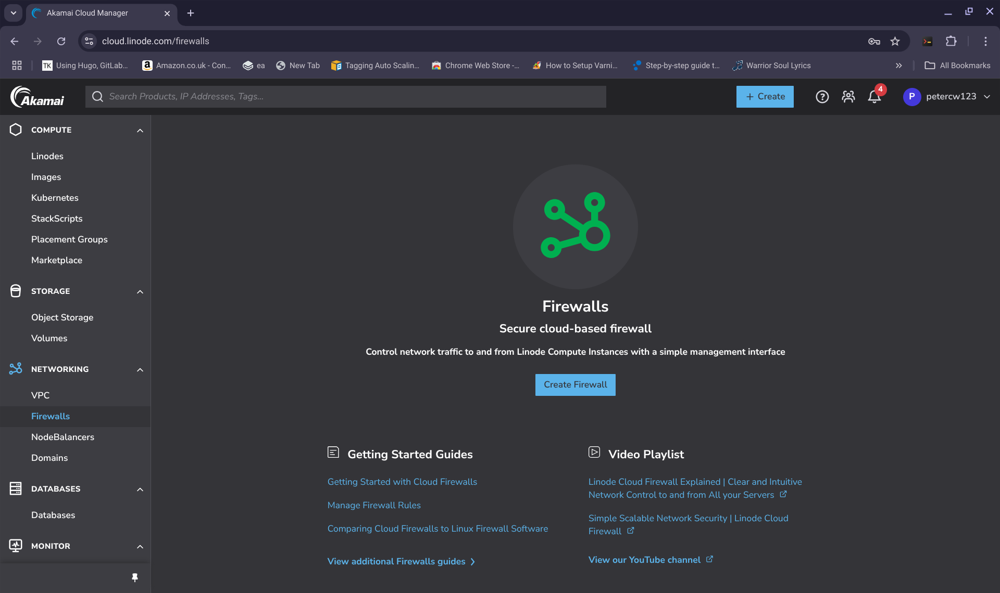Collapse the Monitor section
The width and height of the screenshot is (1000, 593).
tap(140, 546)
